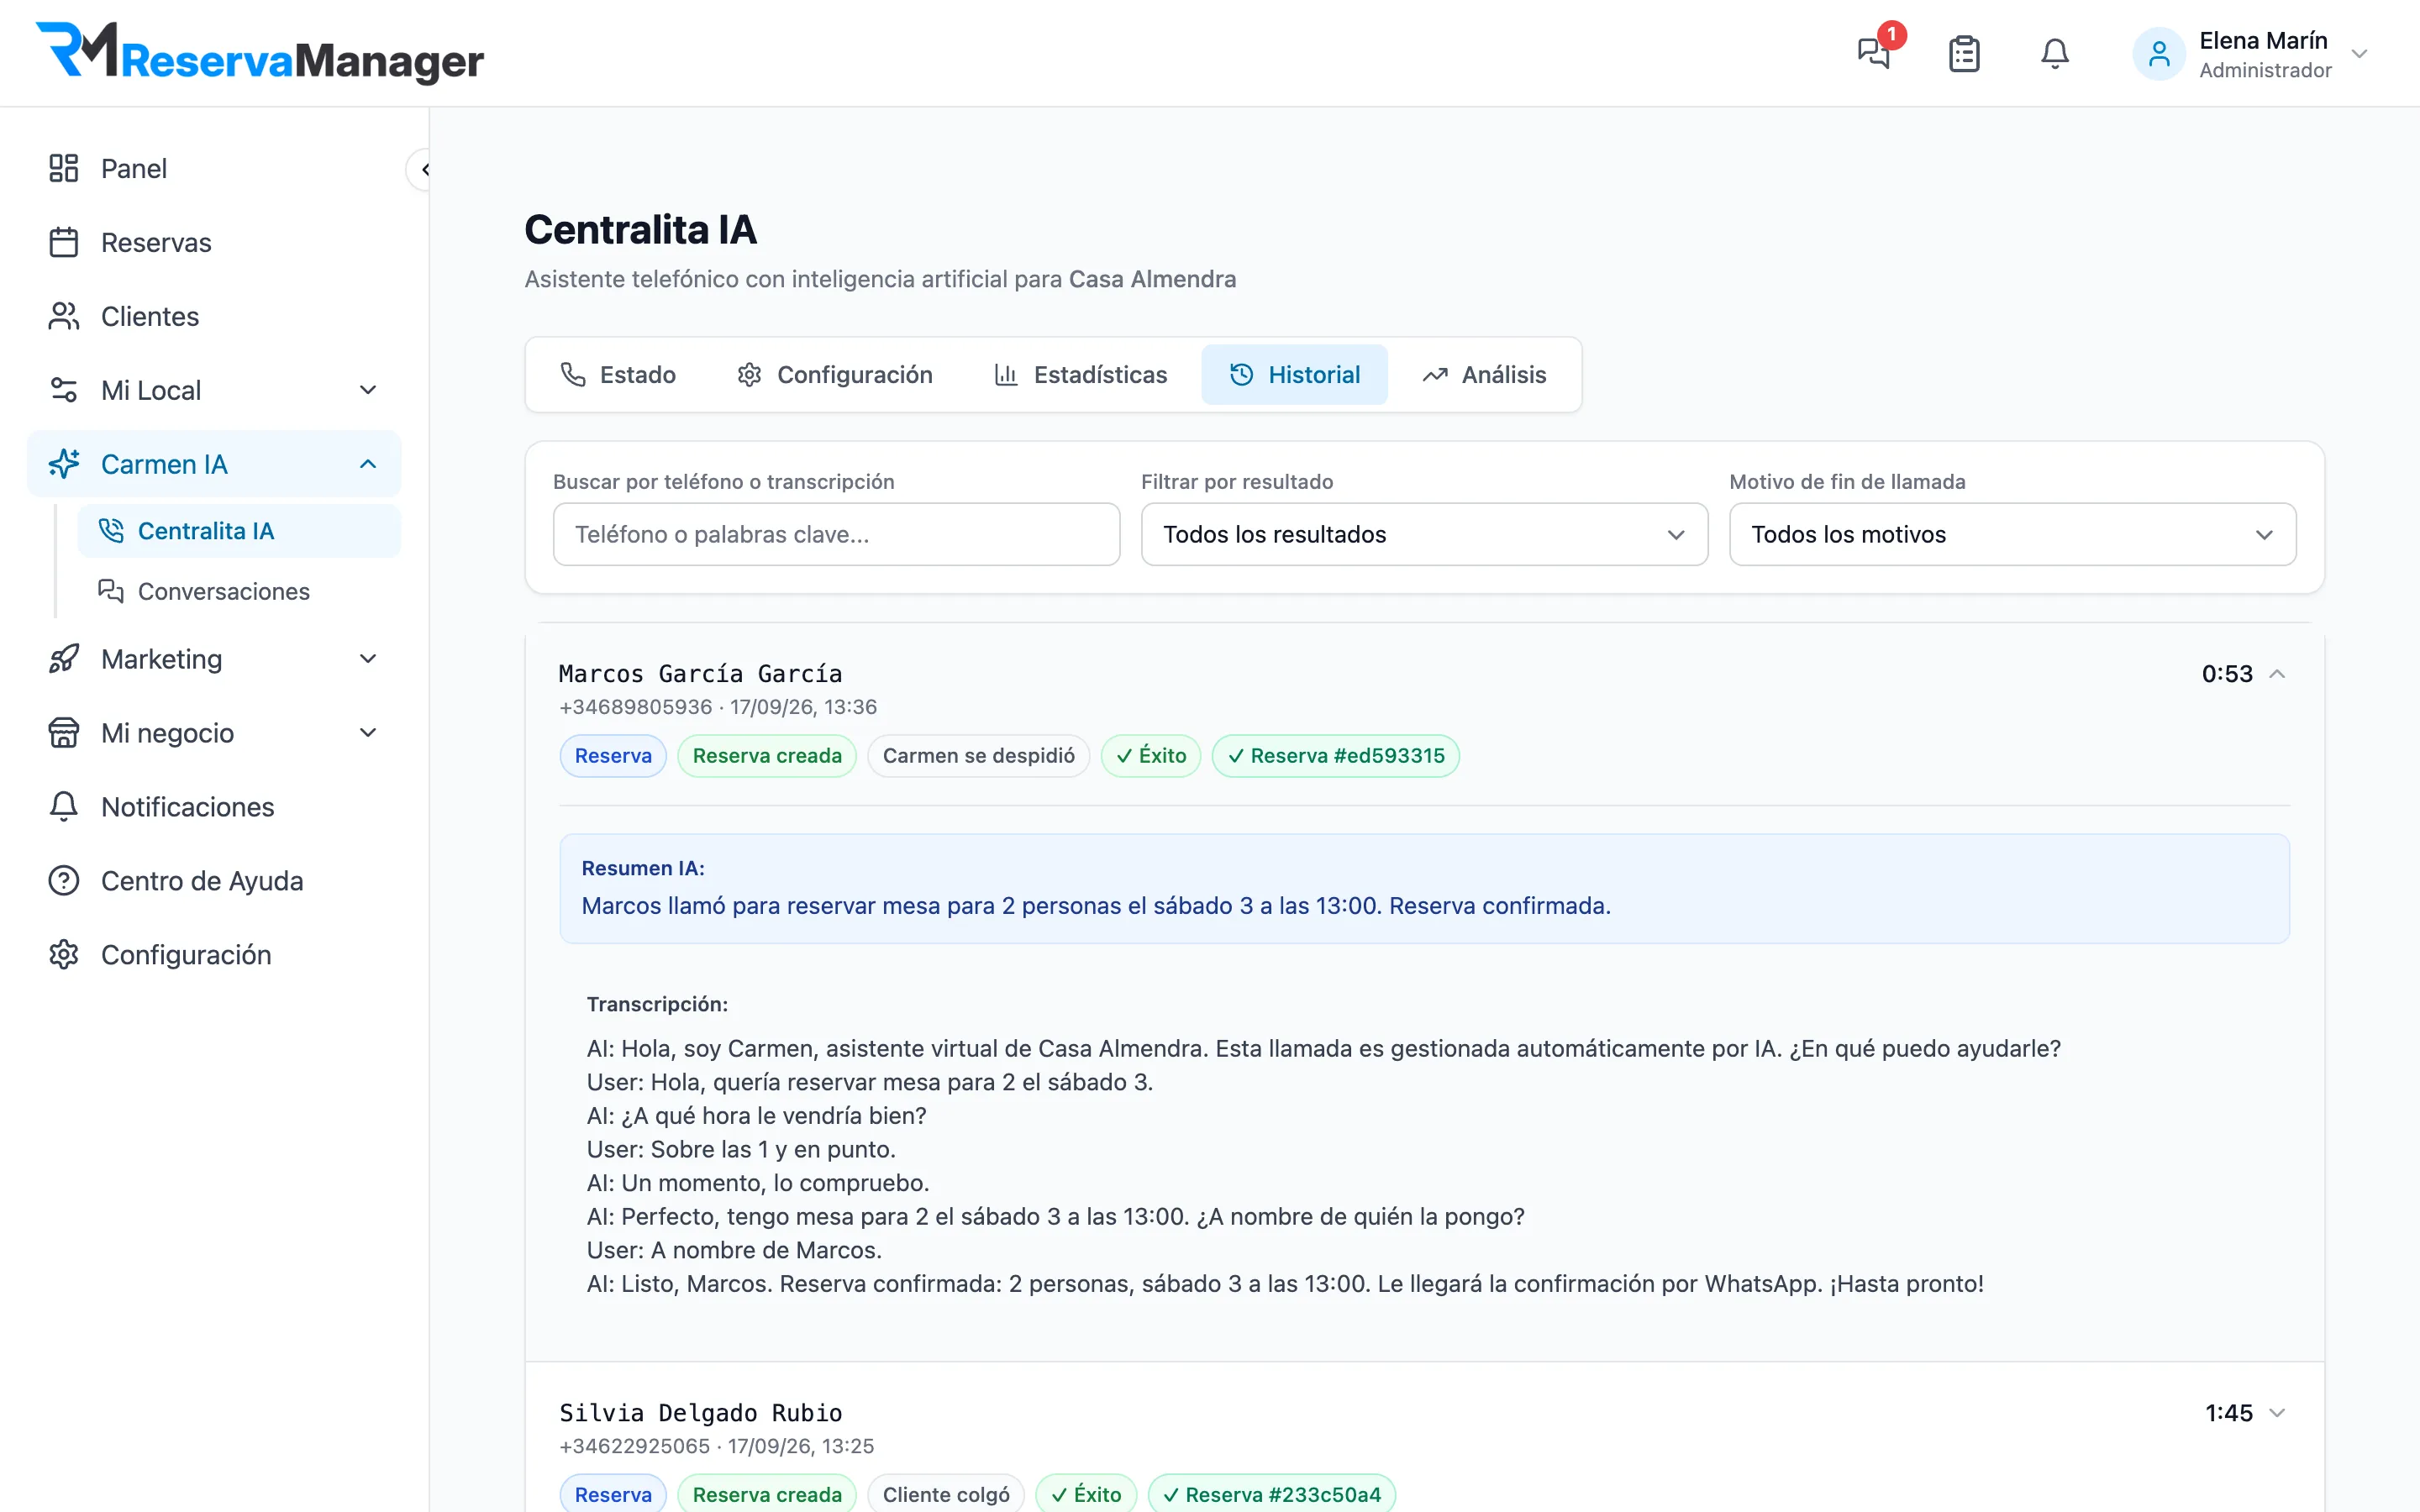Click the Clientes people icon
Viewport: 2420px width, 1512px height.
pyautogui.click(x=64, y=316)
